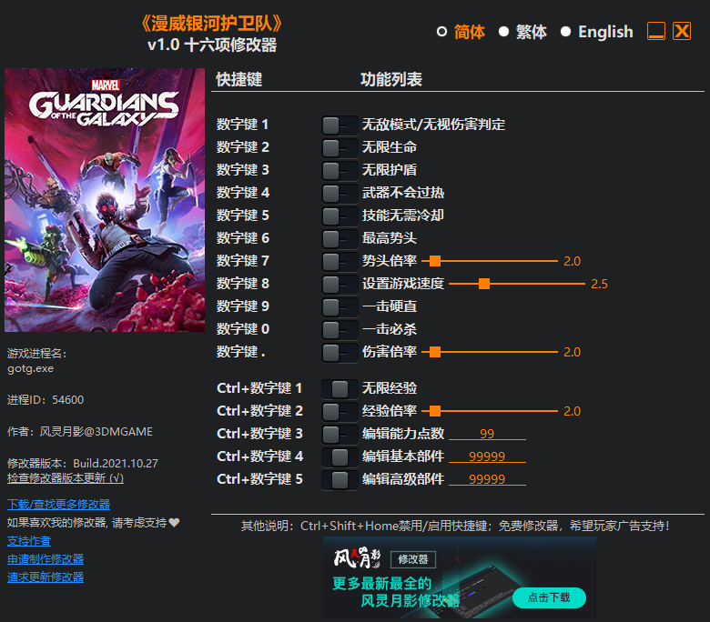The height and width of the screenshot is (622, 710).
Task: Click the 修改器版本 Build.2021.10.27 text
Action: click(83, 463)
